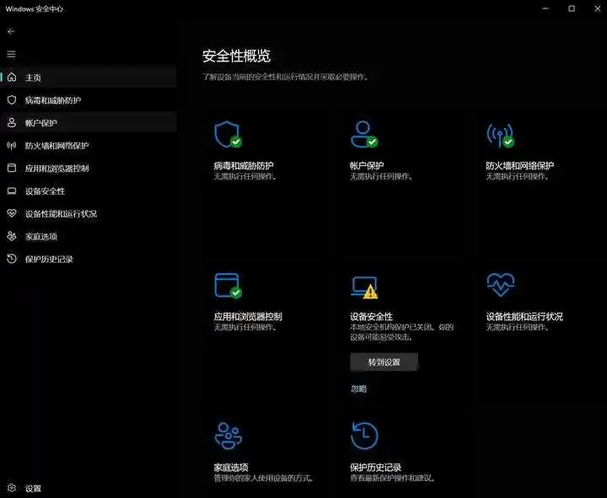Select 主页 in the sidebar
Image resolution: width=607 pixels, height=498 pixels.
(89, 78)
